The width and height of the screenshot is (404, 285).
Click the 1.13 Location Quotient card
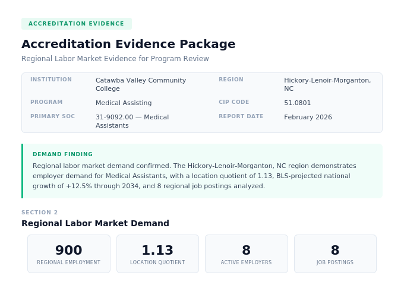click(157, 254)
